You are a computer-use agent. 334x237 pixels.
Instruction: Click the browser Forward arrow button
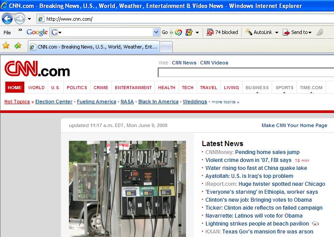[20, 19]
